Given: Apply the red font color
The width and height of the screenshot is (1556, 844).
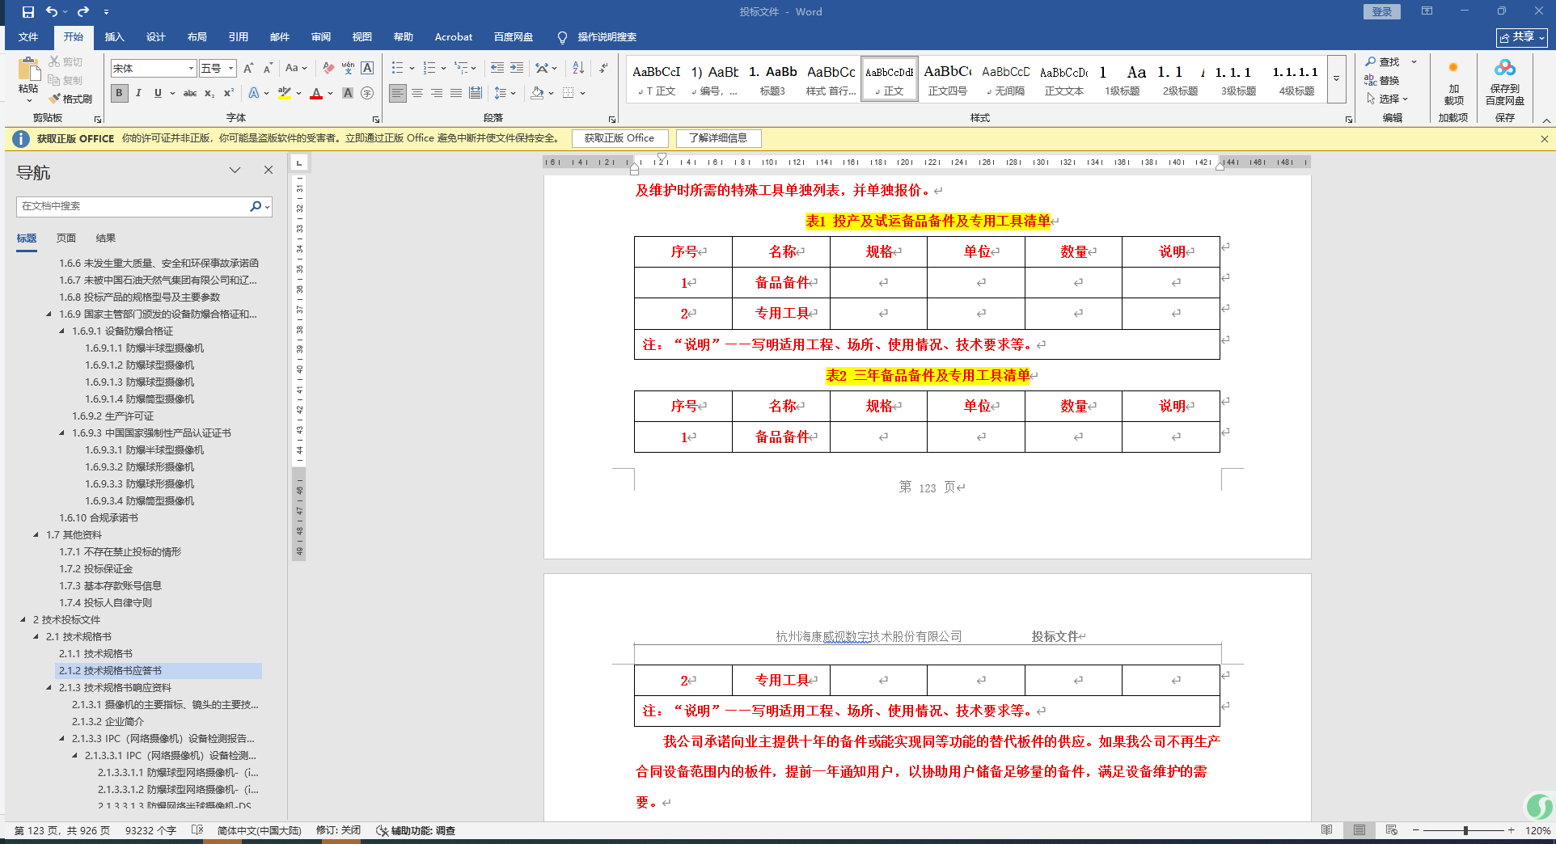Looking at the screenshot, I should [316, 93].
